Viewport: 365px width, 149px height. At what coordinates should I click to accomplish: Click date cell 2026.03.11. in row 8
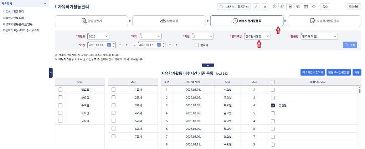click(x=193, y=144)
